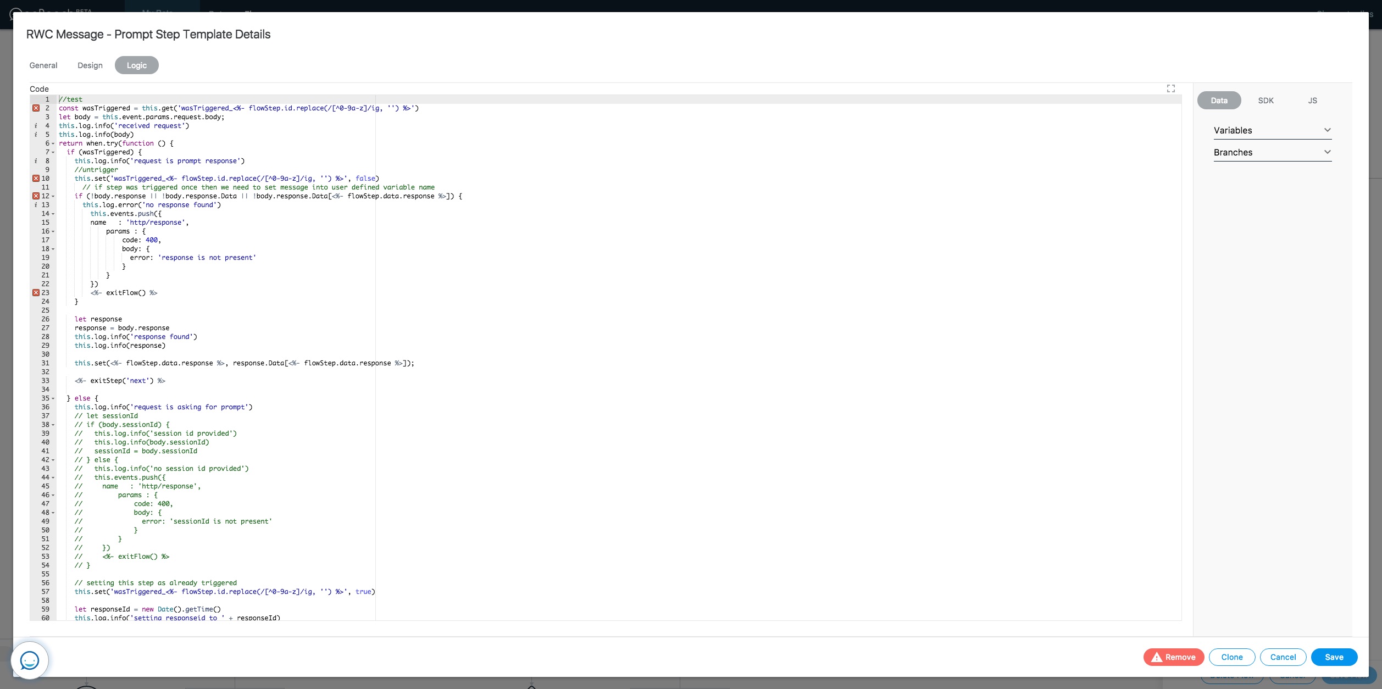Click the Clone button
The width and height of the screenshot is (1382, 689).
(x=1231, y=657)
